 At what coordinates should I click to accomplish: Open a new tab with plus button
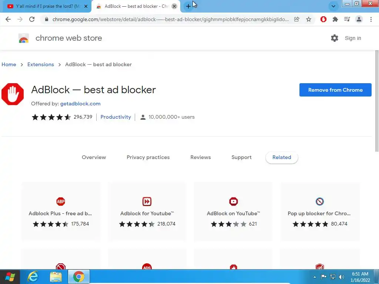(188, 6)
